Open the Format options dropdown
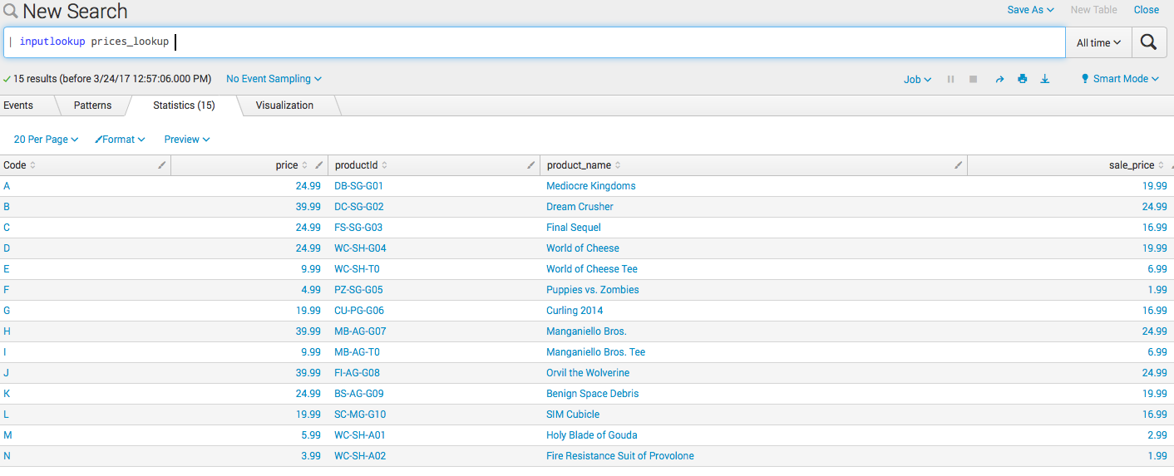The height and width of the screenshot is (476, 1174). click(x=120, y=140)
